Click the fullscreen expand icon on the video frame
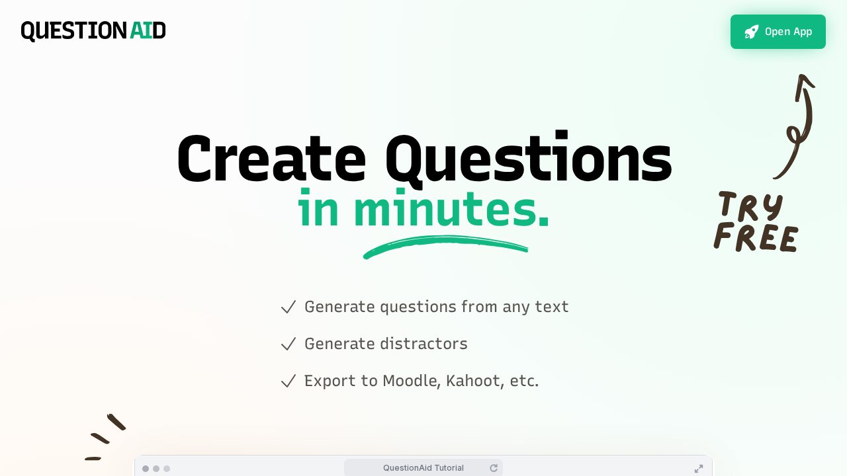The image size is (847, 476). (x=698, y=468)
